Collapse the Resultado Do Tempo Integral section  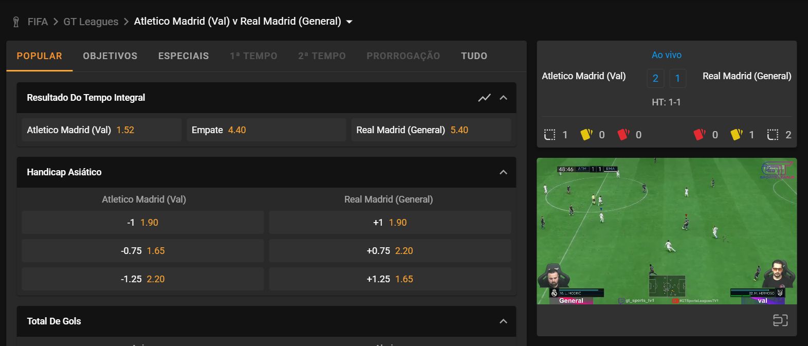coord(503,97)
